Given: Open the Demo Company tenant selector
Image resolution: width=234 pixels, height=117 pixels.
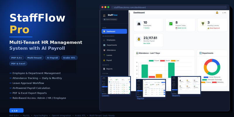Looking at the screenshot, I should click(x=110, y=19).
